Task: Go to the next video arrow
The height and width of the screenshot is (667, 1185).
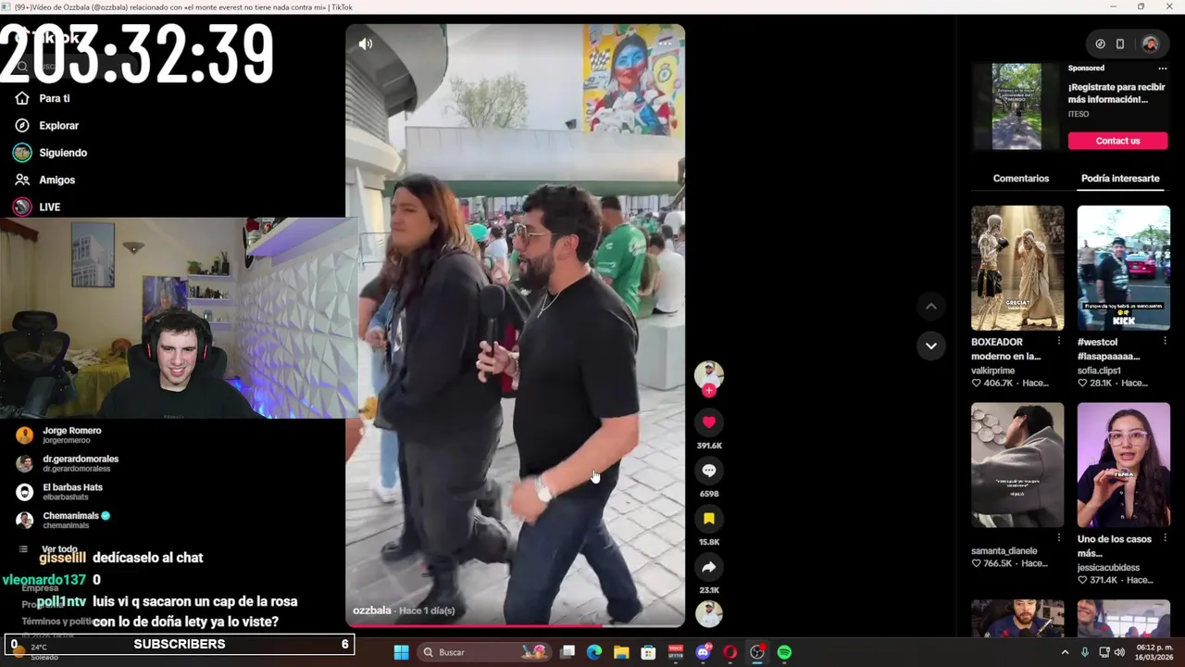Action: point(931,346)
